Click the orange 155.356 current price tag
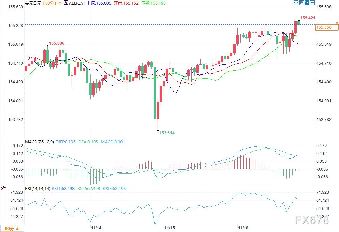The image size is (339, 232). [324, 27]
